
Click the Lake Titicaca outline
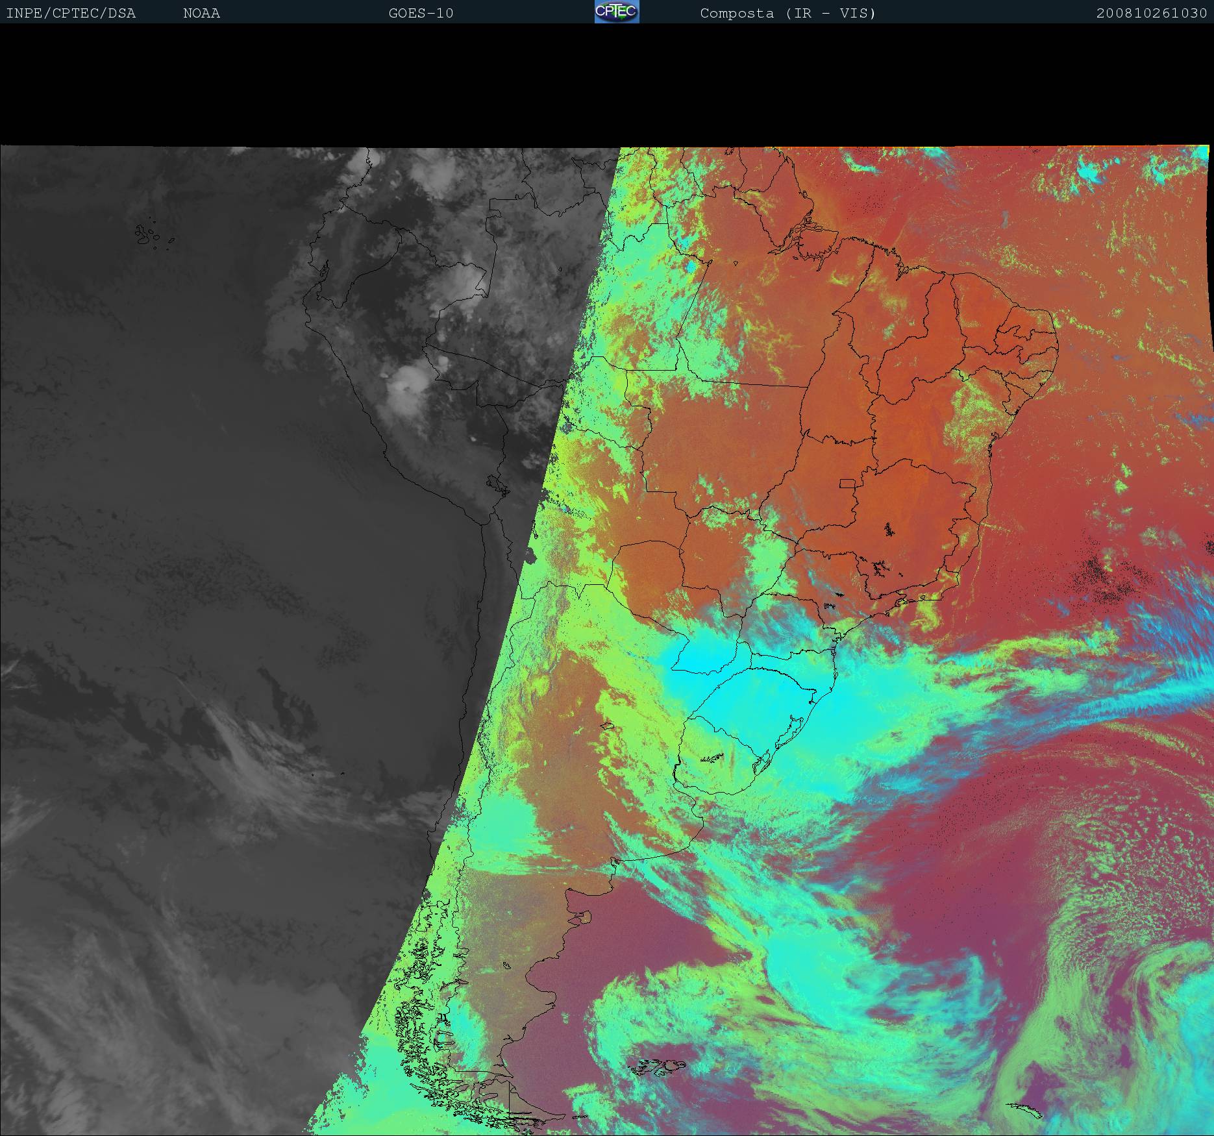click(497, 484)
